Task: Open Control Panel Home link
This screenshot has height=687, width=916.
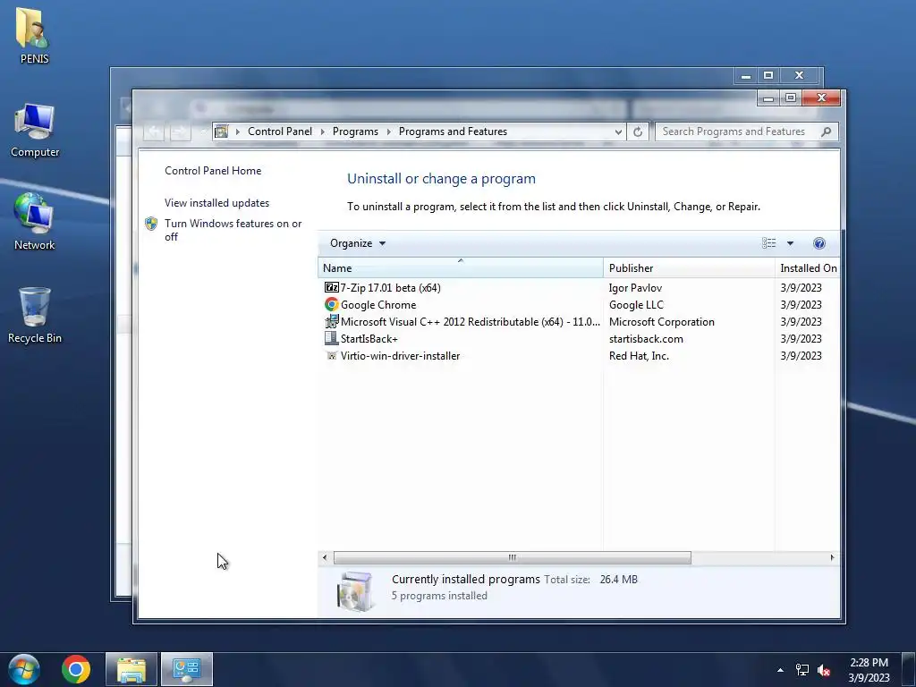Action: pyautogui.click(x=213, y=171)
